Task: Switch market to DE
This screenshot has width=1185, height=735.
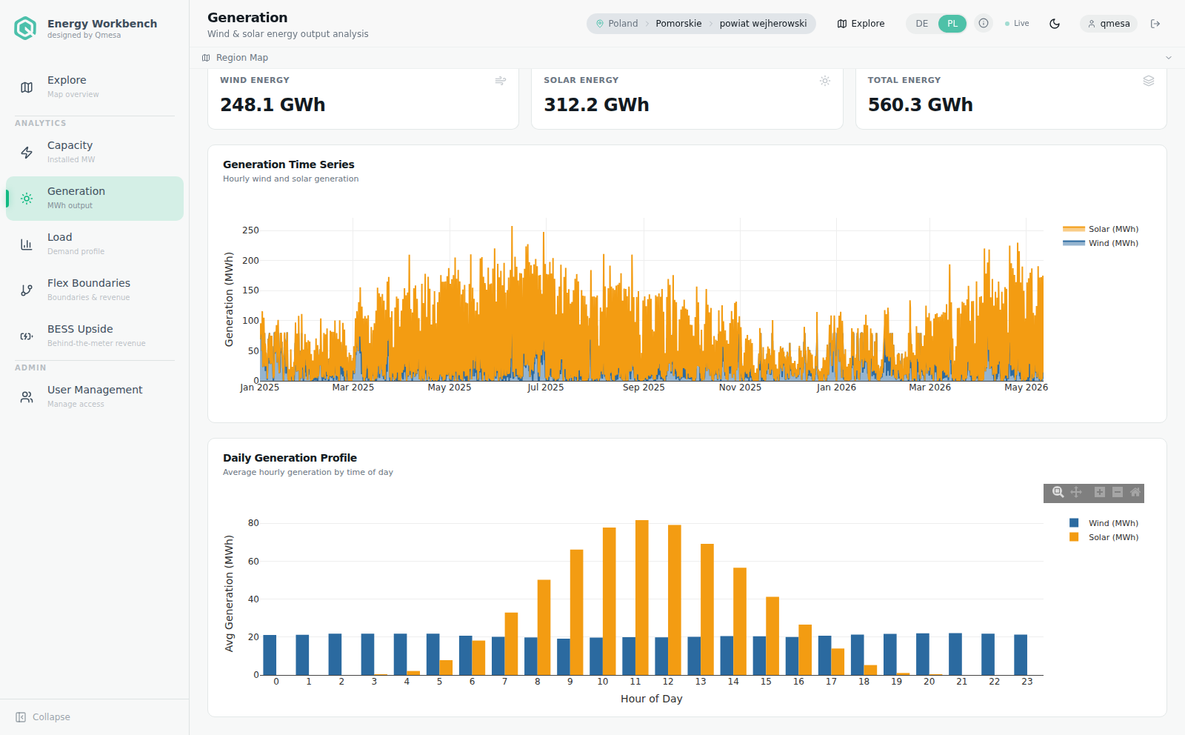Action: 922,24
